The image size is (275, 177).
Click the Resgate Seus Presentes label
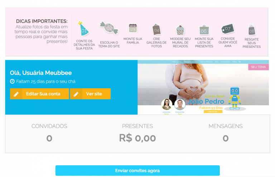252,43
